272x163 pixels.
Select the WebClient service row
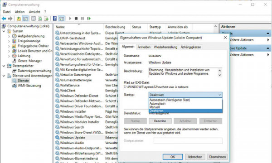[87, 91]
